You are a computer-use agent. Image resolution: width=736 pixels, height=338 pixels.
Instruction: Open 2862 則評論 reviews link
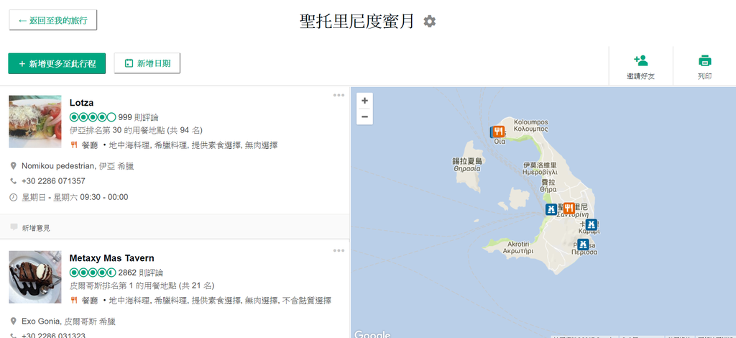(141, 273)
